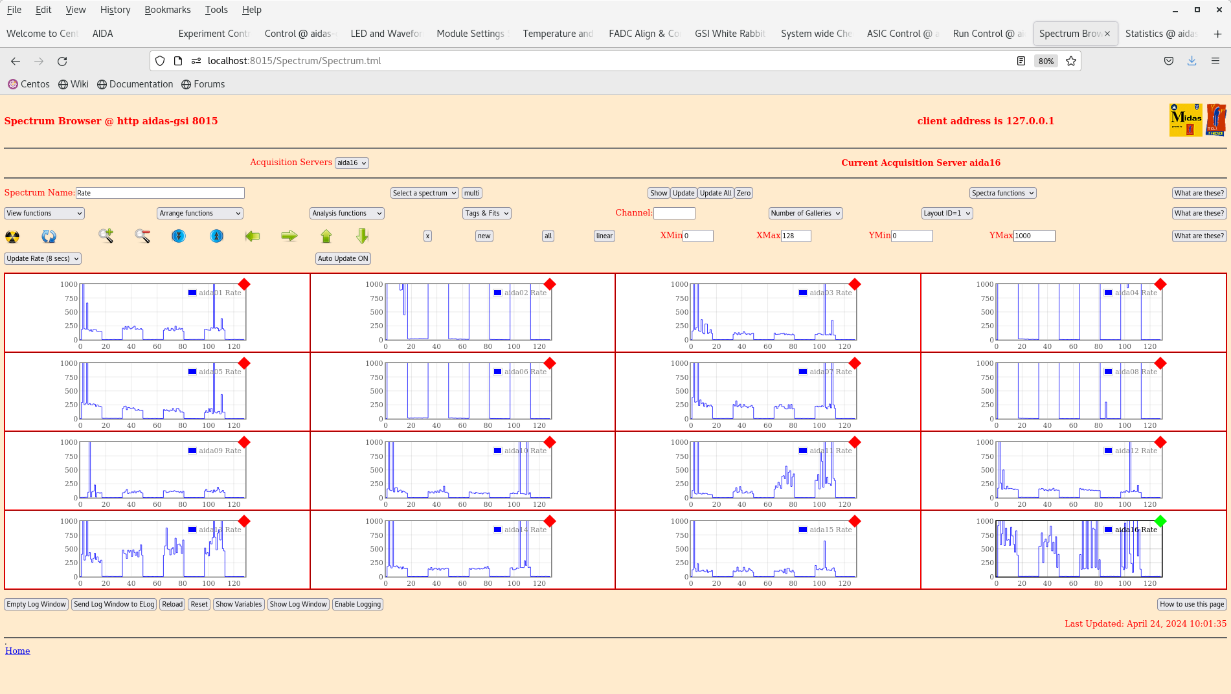Select the zoom in magnifier icon
Image resolution: width=1231 pixels, height=694 pixels.
click(106, 236)
